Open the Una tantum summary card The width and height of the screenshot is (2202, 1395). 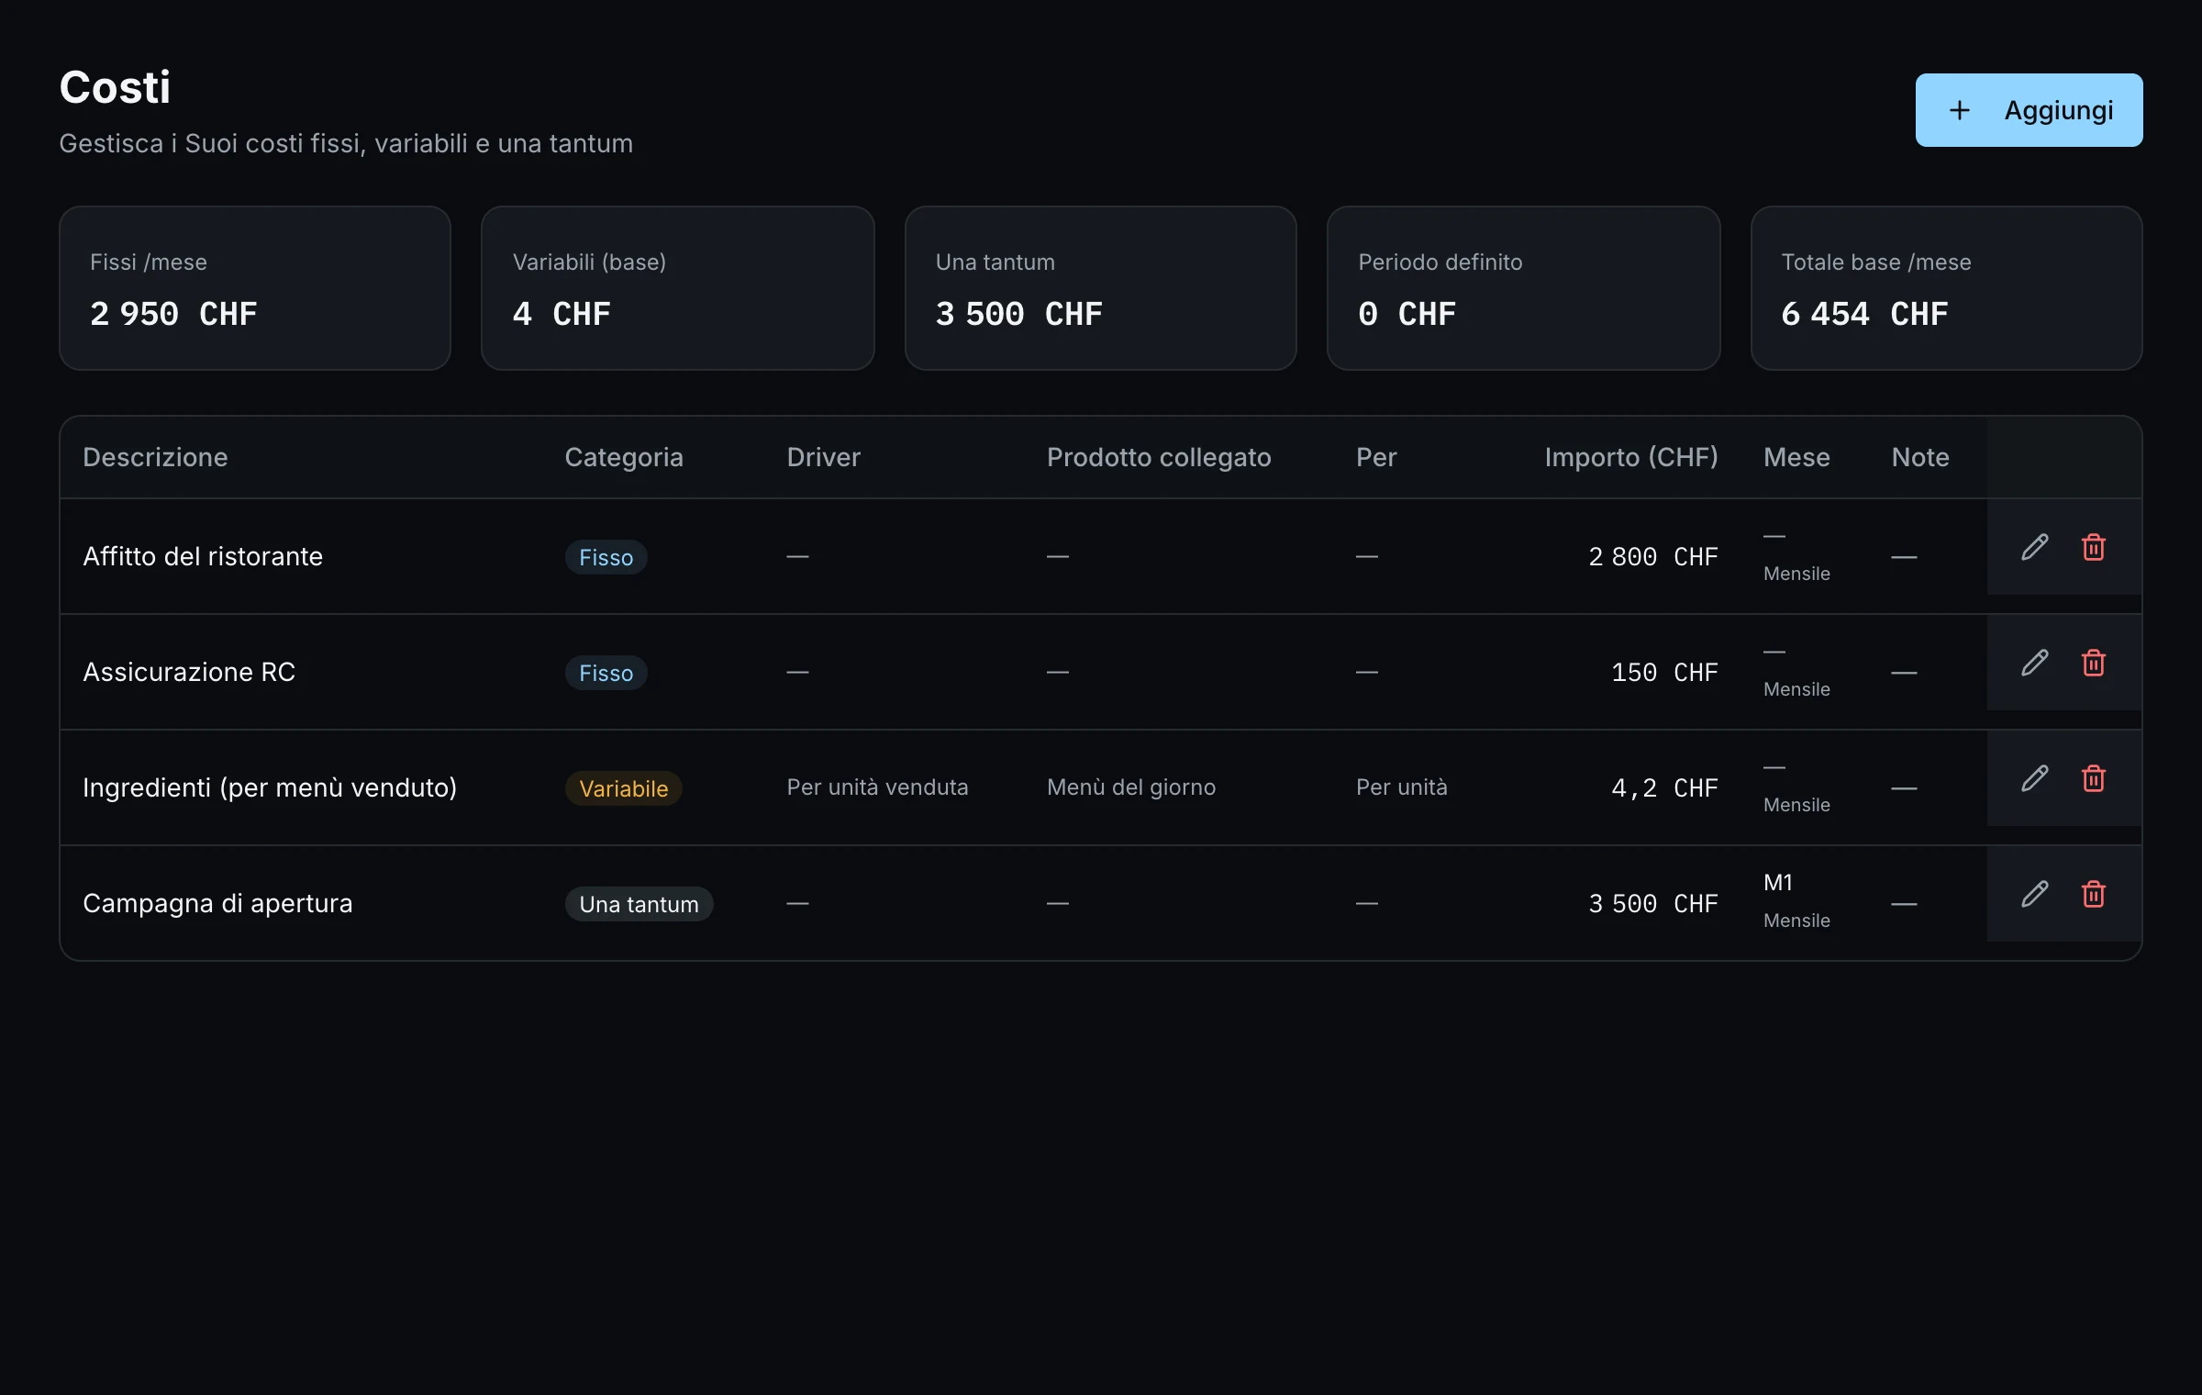pos(1101,288)
